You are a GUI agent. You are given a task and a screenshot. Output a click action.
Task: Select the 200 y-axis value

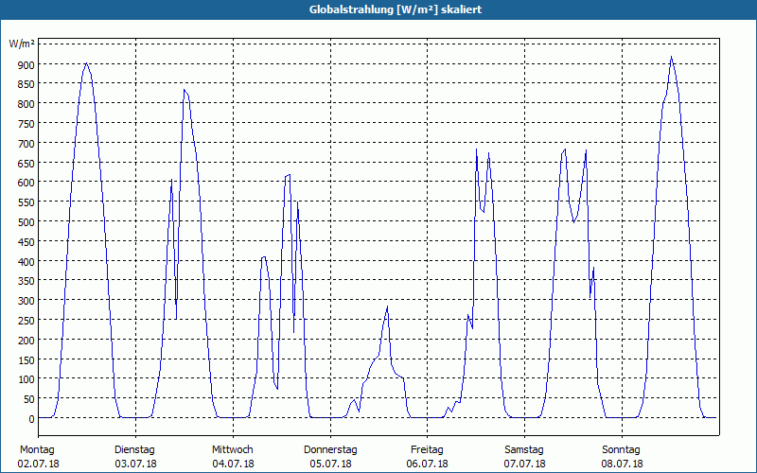26,341
